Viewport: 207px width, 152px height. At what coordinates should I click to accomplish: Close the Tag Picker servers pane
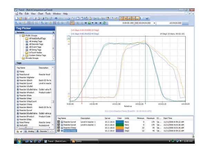tap(53, 32)
